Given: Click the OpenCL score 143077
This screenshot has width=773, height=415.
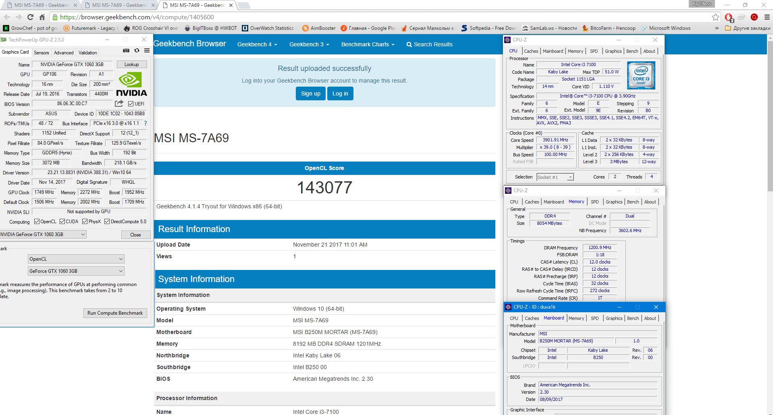Looking at the screenshot, I should pyautogui.click(x=324, y=187).
